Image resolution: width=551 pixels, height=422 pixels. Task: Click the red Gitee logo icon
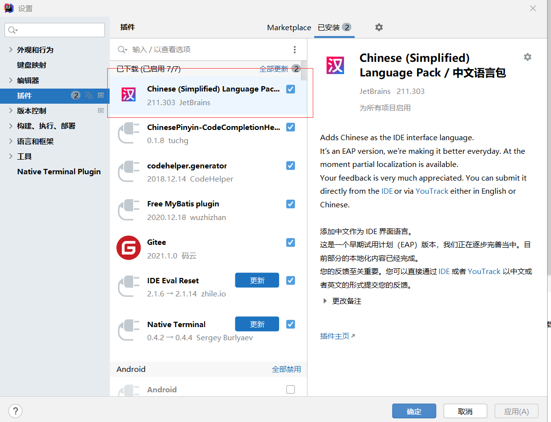129,248
